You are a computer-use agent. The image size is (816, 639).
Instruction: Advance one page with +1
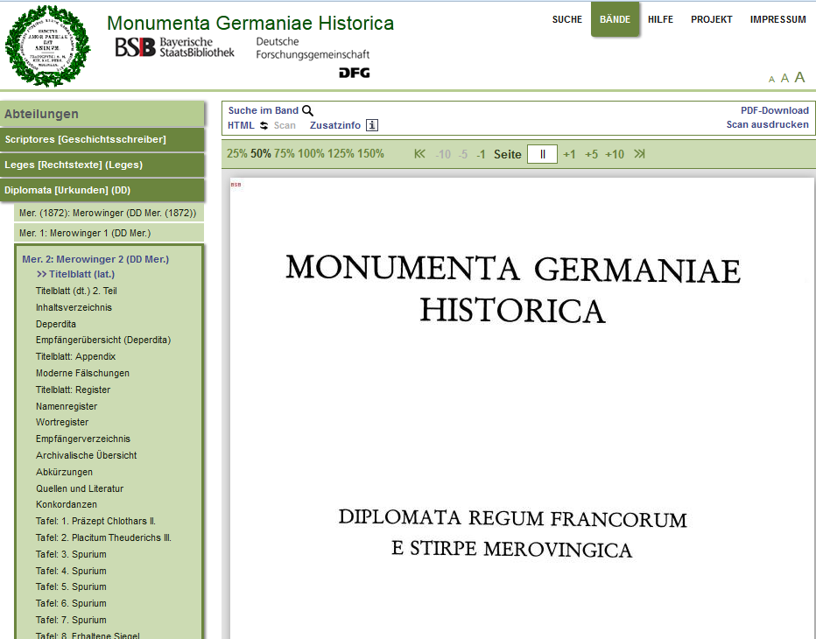tap(569, 155)
